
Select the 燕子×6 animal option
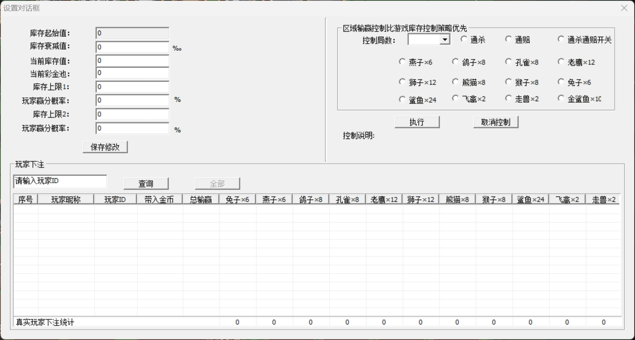(x=402, y=61)
